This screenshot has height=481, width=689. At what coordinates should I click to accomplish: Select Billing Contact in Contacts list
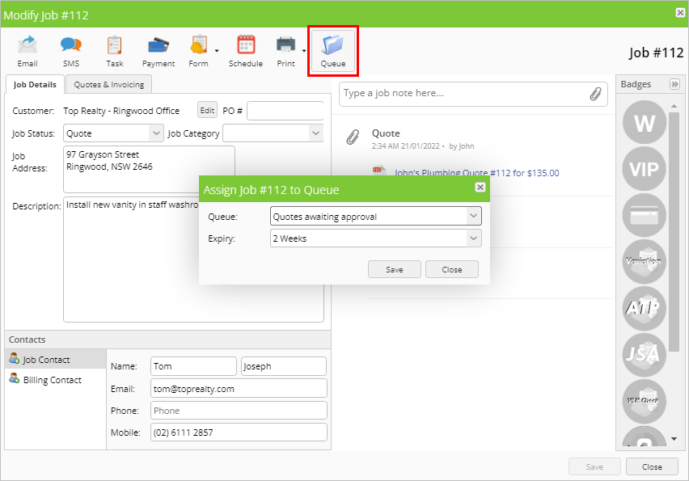pos(55,379)
